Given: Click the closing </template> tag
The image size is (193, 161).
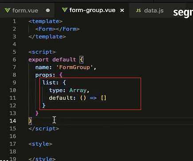Looking at the screenshot, I should coord(47,37).
